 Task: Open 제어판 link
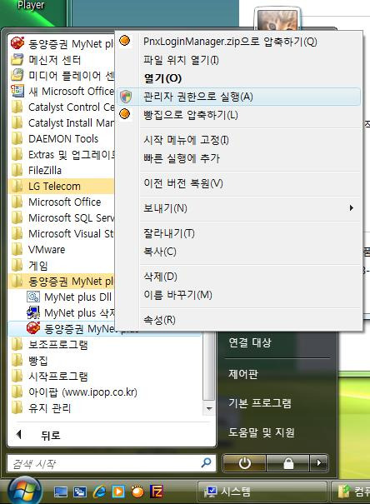pyautogui.click(x=243, y=373)
